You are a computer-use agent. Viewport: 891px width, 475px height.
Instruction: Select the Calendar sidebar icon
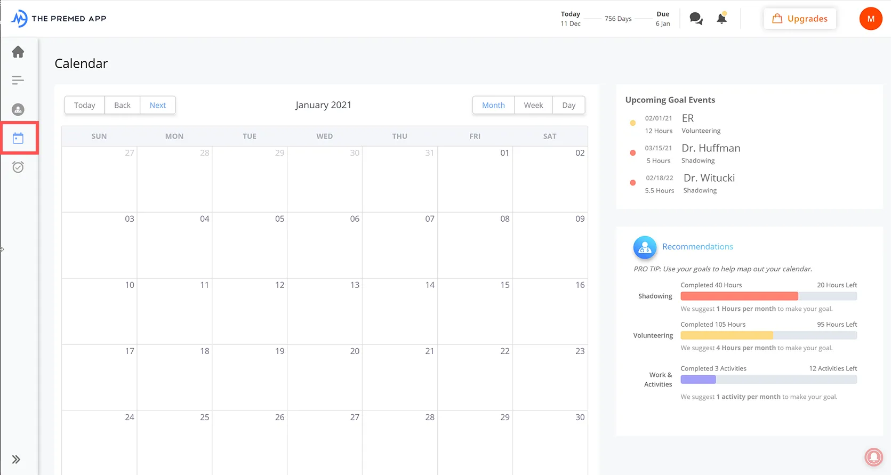point(18,139)
